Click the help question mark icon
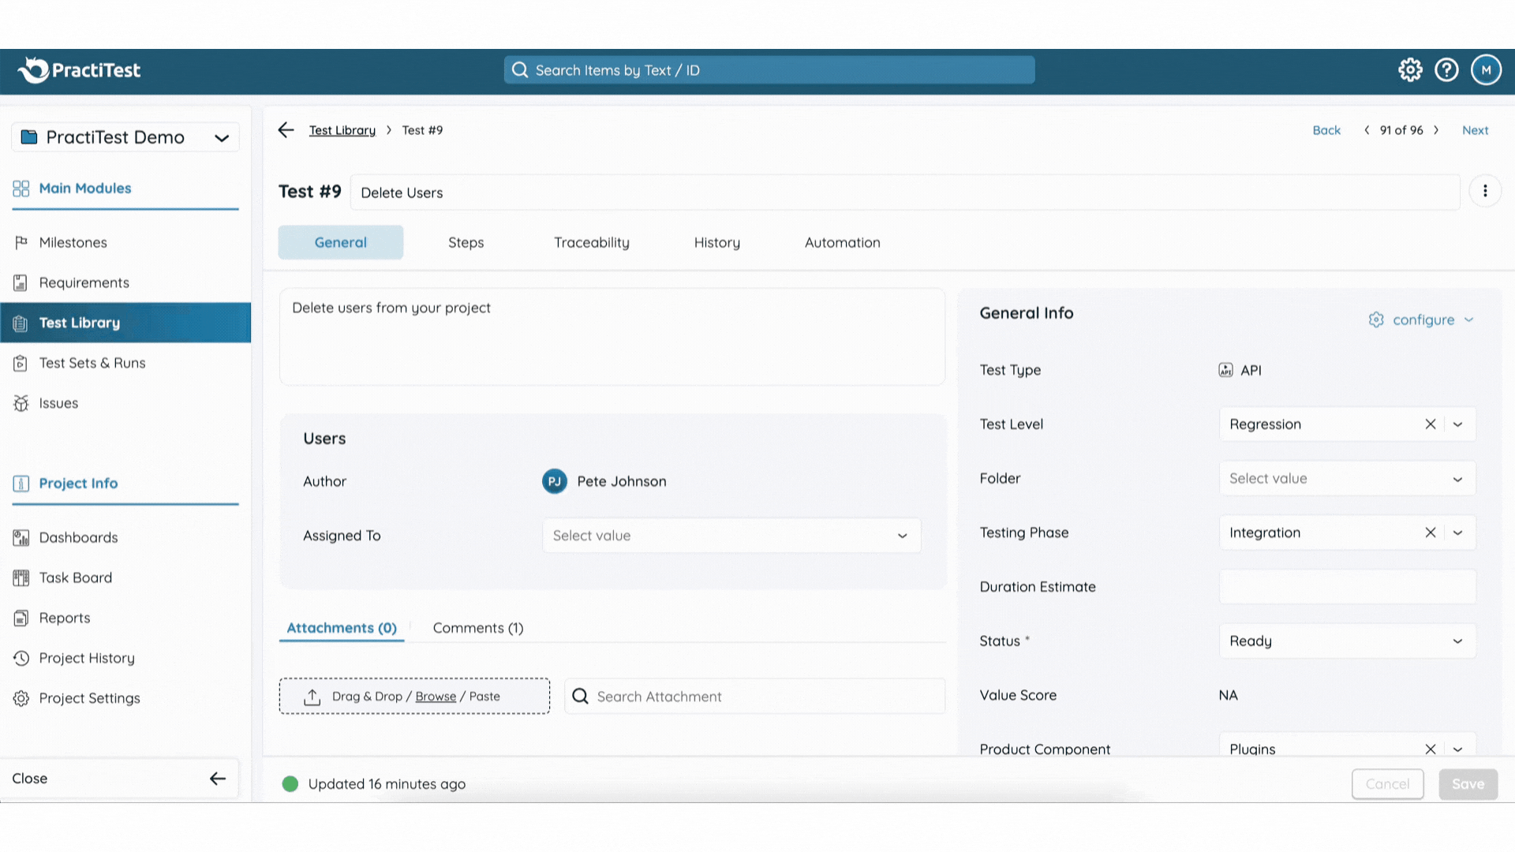This screenshot has width=1515, height=852. click(x=1446, y=70)
